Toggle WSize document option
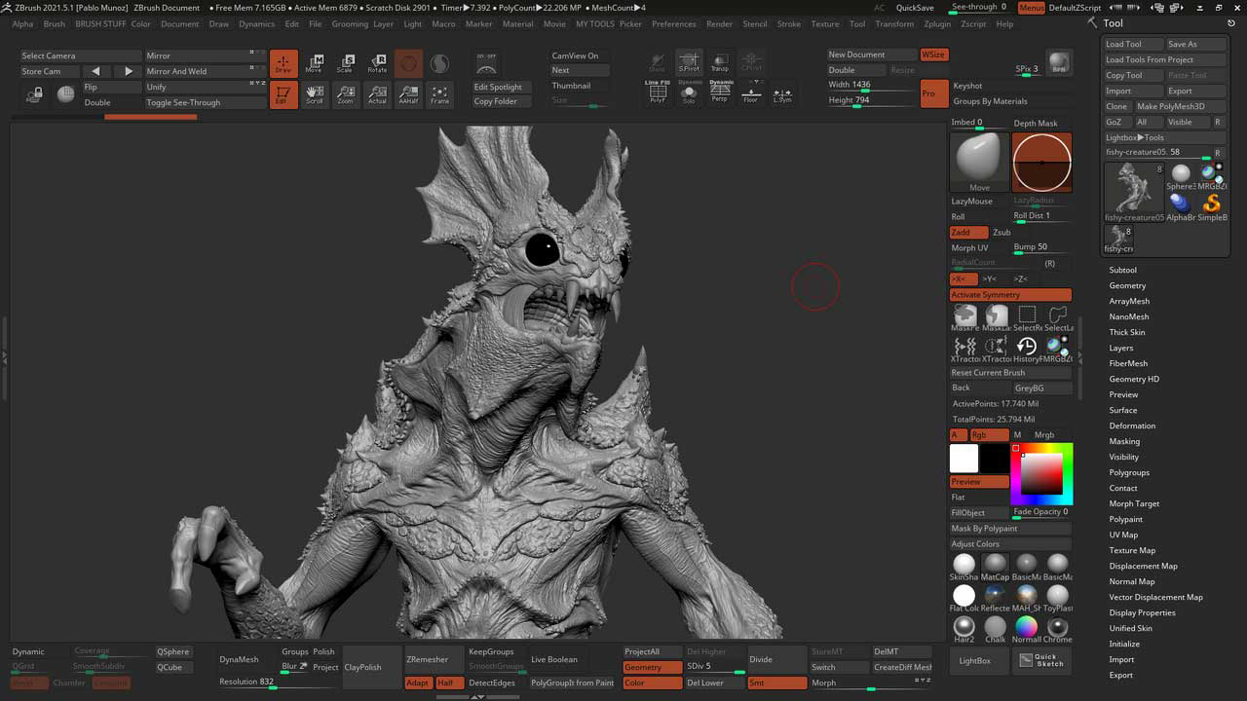The height and width of the screenshot is (701, 1247). [933, 55]
